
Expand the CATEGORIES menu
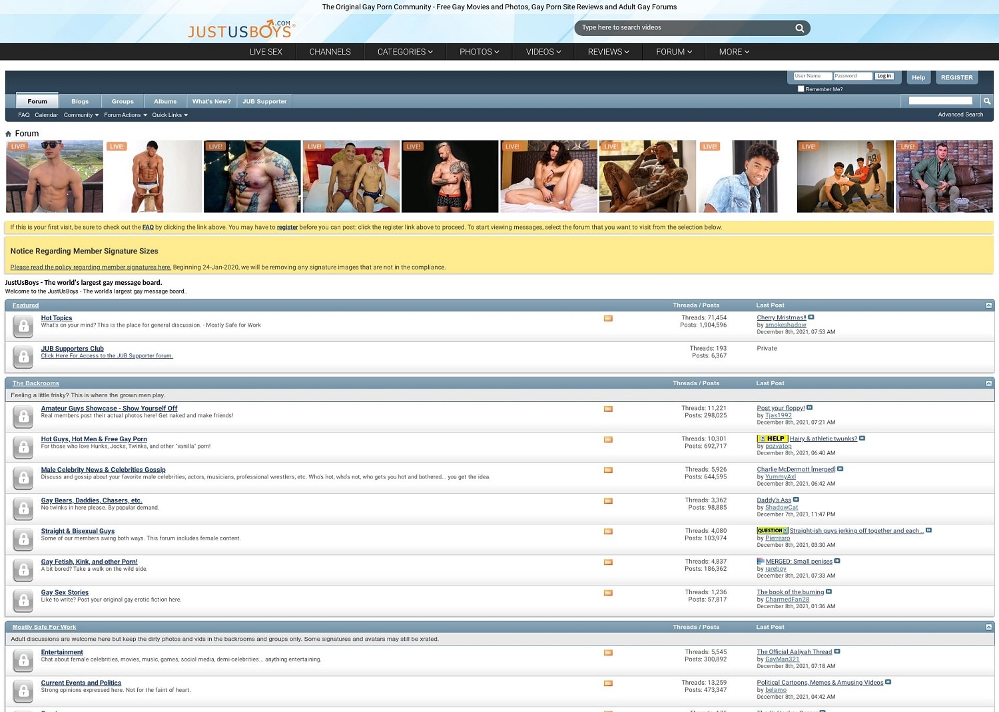tap(405, 52)
